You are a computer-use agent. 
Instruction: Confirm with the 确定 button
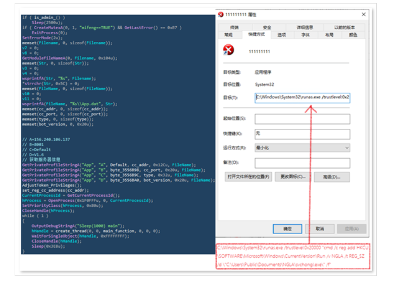click(x=287, y=229)
